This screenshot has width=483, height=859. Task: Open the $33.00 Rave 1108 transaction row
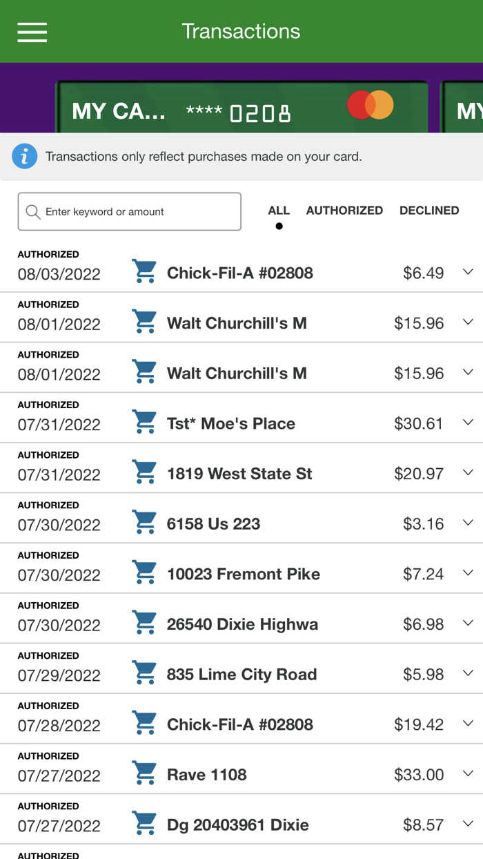coord(276,773)
